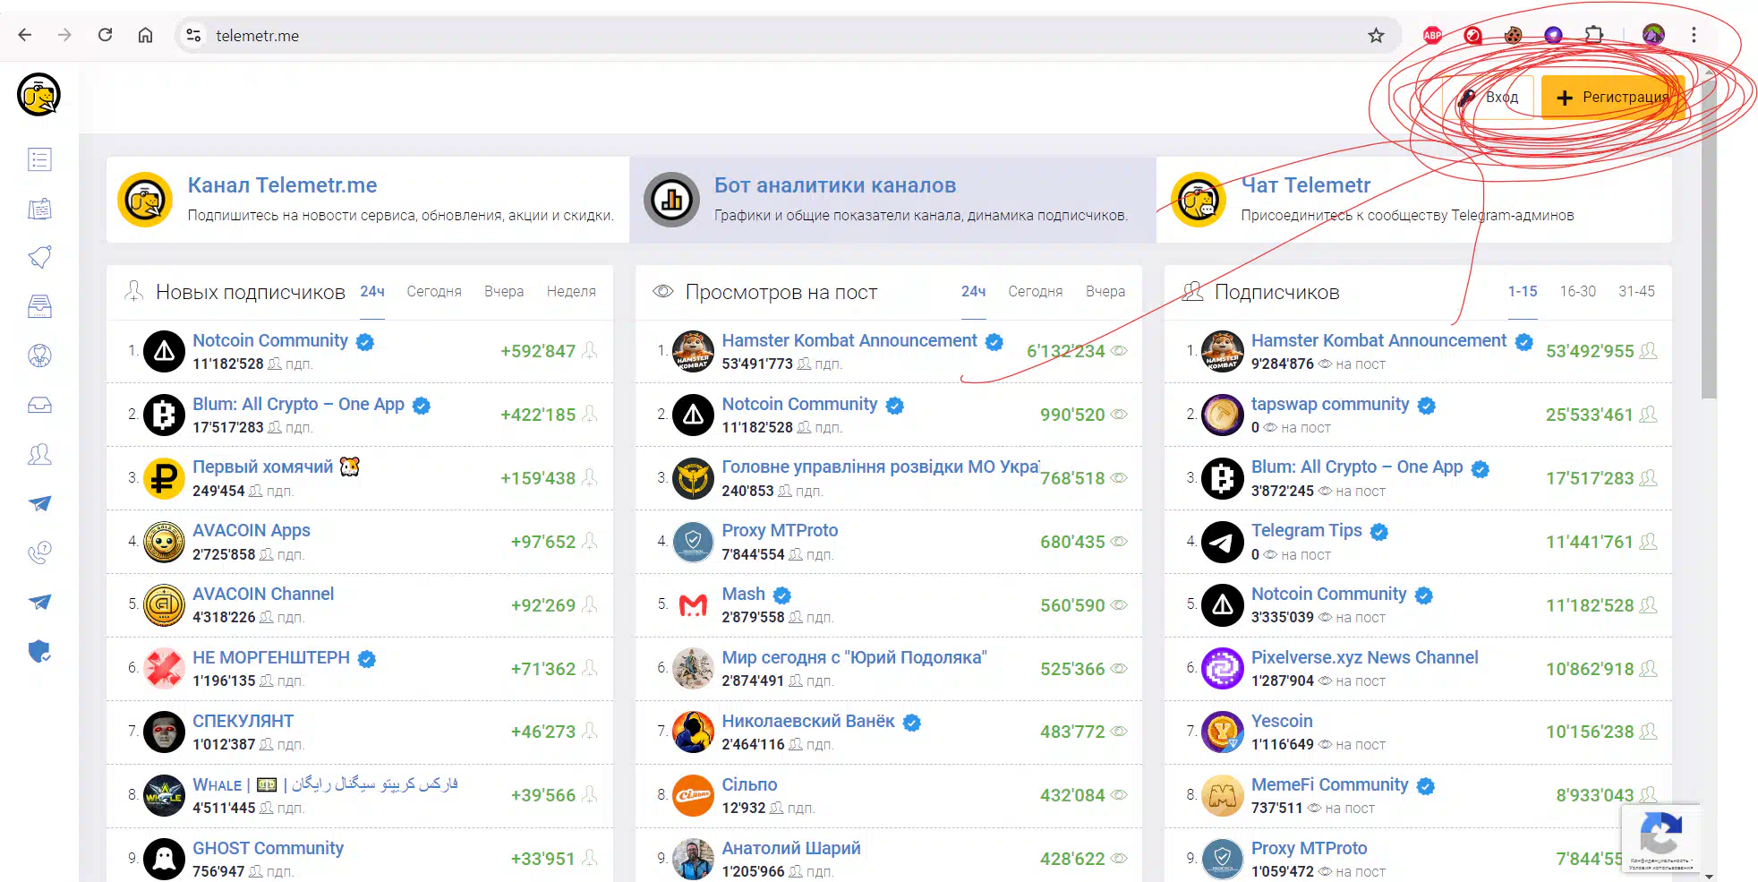
Task: Click the +592'847 subscriber gain value
Action: pyautogui.click(x=538, y=351)
